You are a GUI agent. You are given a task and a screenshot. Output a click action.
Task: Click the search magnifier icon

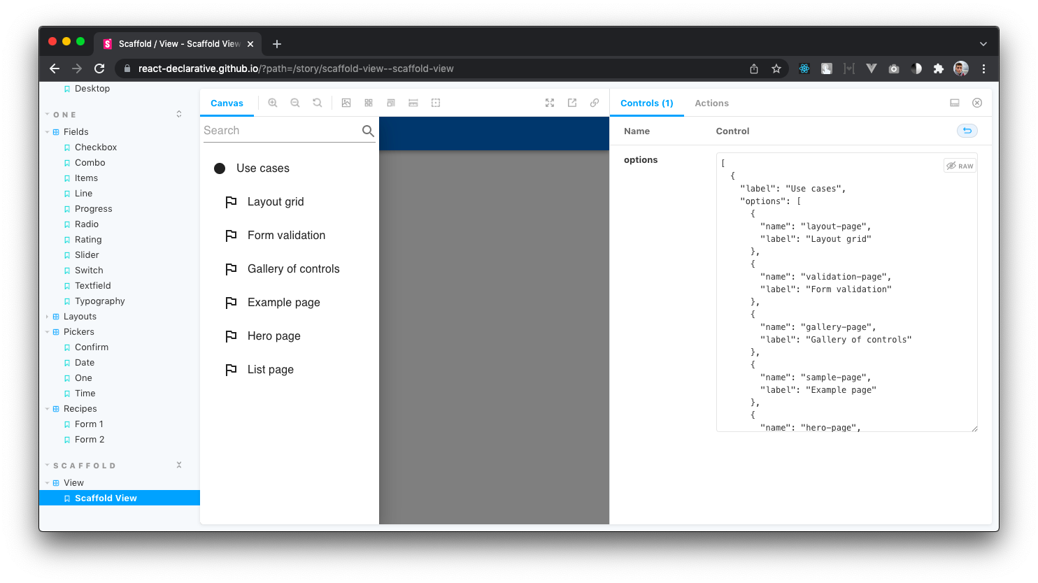368,131
